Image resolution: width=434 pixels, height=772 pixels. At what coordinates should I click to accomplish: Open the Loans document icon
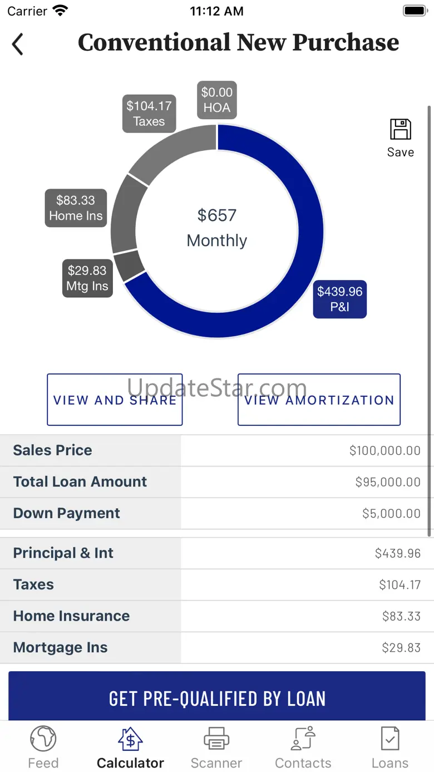point(389,739)
